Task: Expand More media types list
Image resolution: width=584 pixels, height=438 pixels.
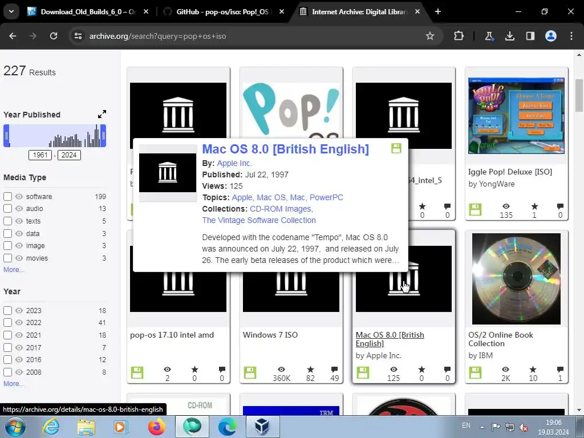Action: click(14, 270)
